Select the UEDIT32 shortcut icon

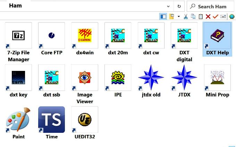click(x=85, y=120)
